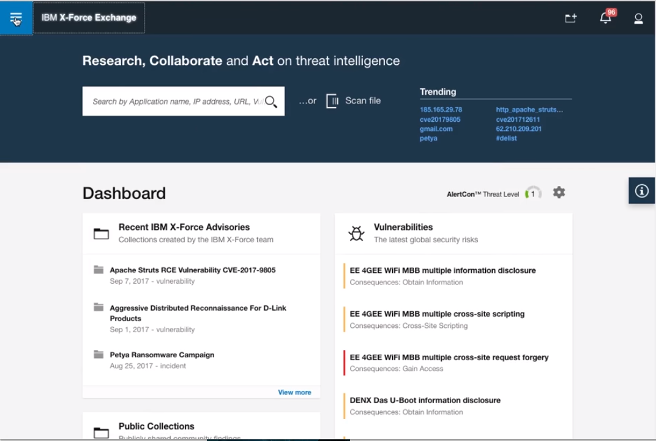The height and width of the screenshot is (441, 656).
Task: Open dashboard settings gear
Action: coord(559,193)
